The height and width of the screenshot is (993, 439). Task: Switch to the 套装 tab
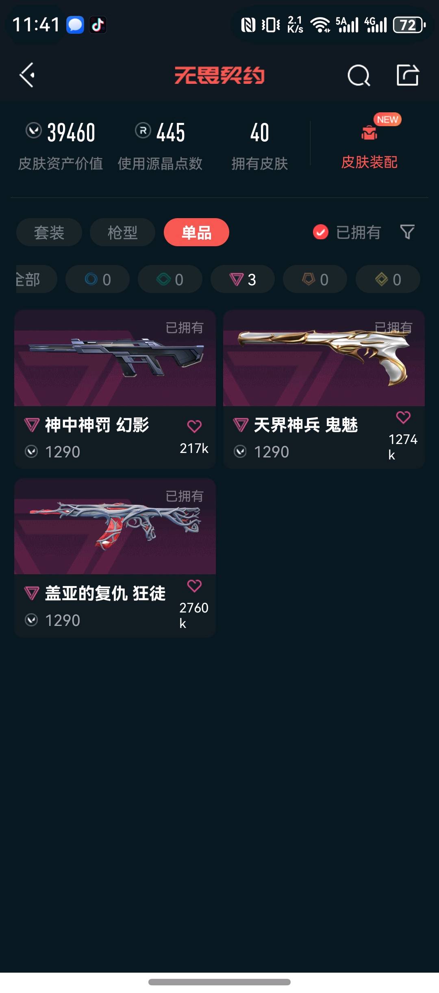[x=49, y=232]
